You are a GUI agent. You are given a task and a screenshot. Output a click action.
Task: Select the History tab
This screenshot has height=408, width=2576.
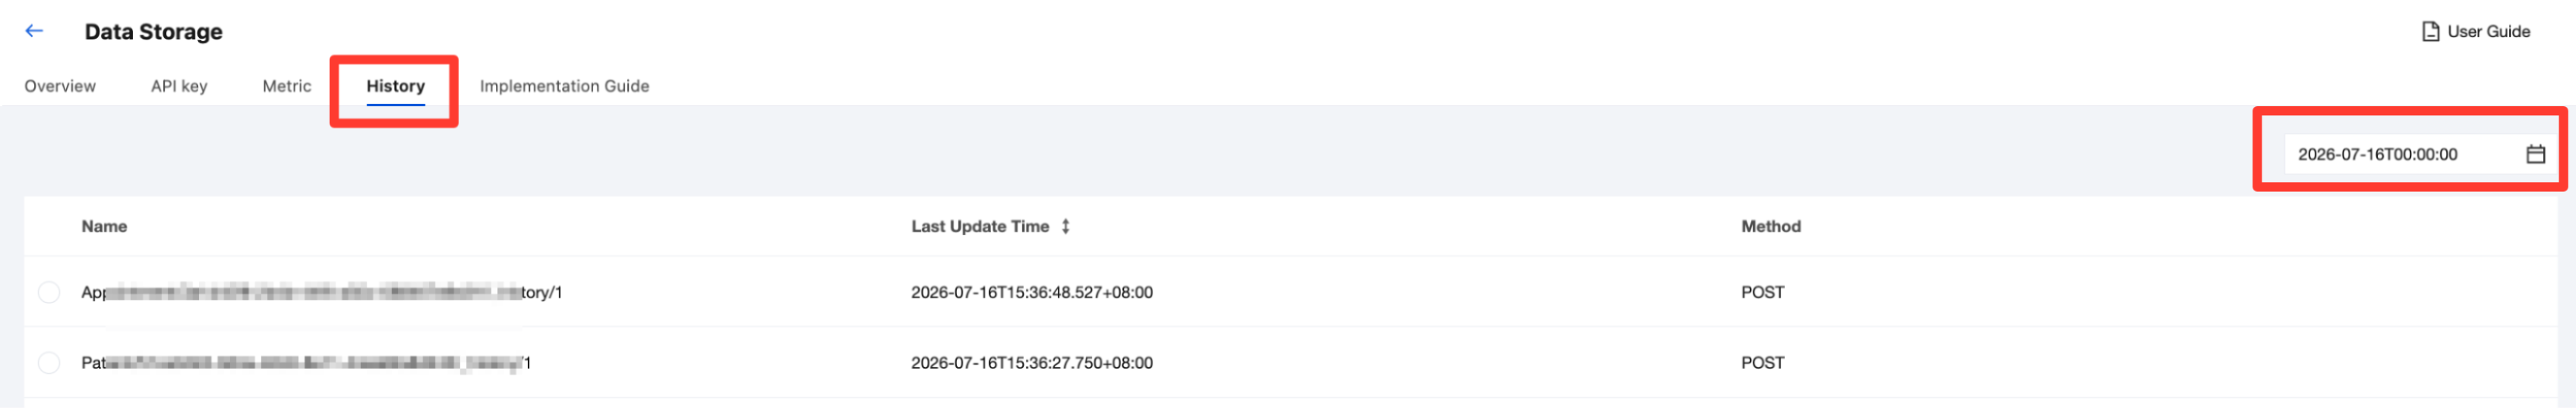pyautogui.click(x=395, y=86)
